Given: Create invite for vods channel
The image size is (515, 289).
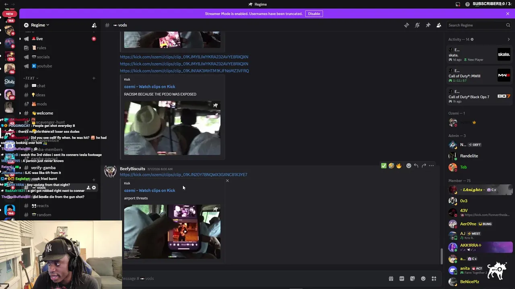Looking at the screenshot, I should (88, 187).
